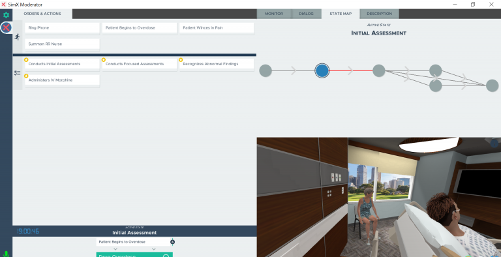
Task: Expand left chevron under Patient Begins to Overdose
Action: pyautogui.click(x=115, y=249)
